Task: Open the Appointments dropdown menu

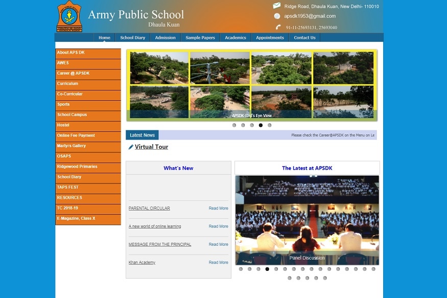Action: pos(270,37)
